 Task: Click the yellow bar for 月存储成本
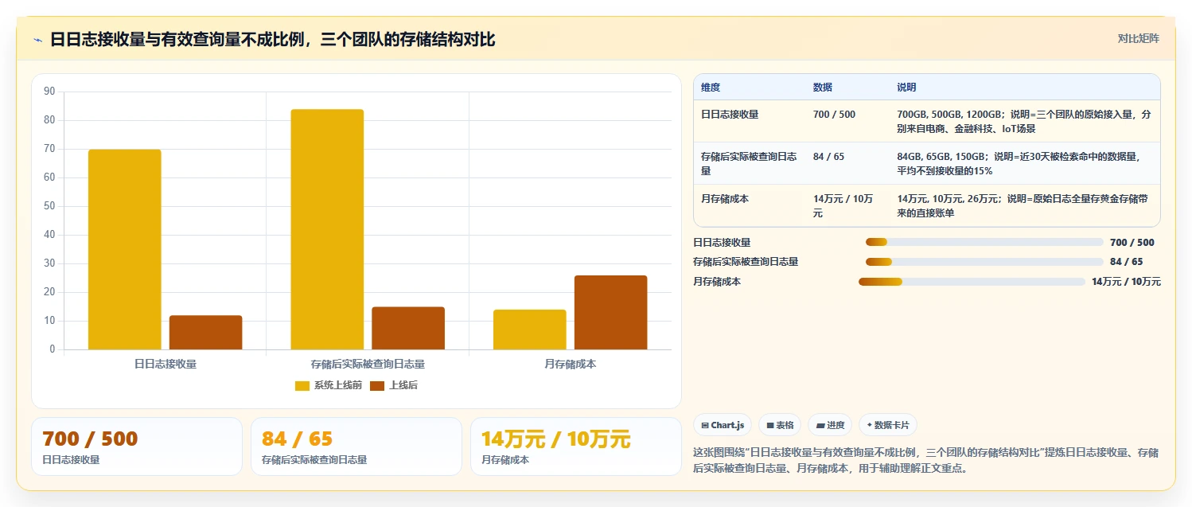pos(530,330)
